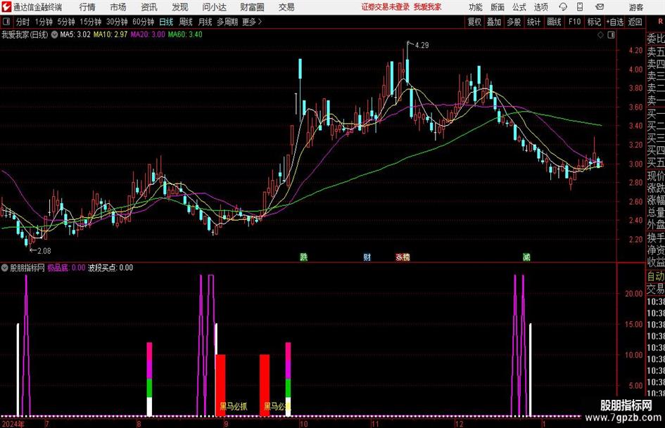Click the diamond icon above the chart
The image size is (665, 428).
click(600, 35)
